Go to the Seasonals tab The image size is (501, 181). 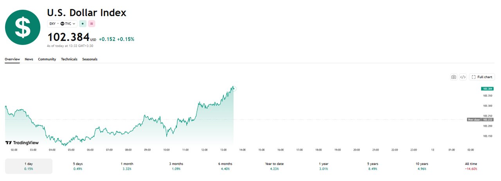(x=90, y=59)
